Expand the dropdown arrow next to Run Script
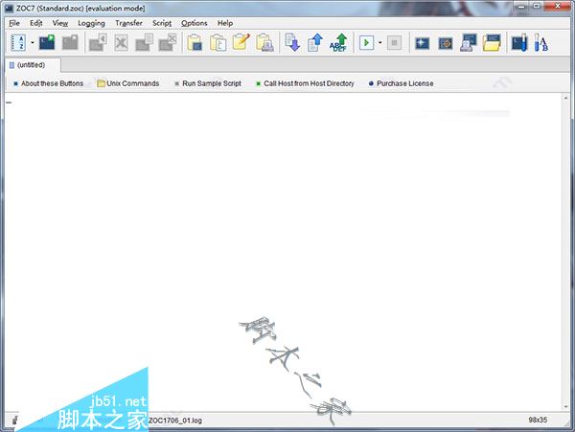 pos(379,43)
